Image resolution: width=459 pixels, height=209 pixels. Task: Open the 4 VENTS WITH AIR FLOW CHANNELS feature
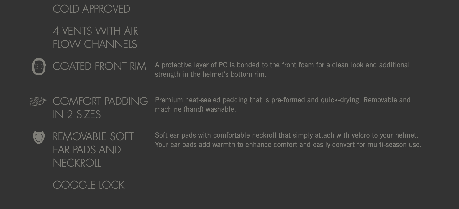(x=95, y=38)
